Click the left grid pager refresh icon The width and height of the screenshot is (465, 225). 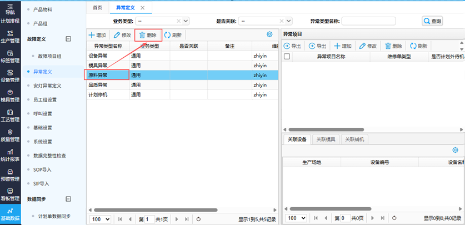click(199, 219)
